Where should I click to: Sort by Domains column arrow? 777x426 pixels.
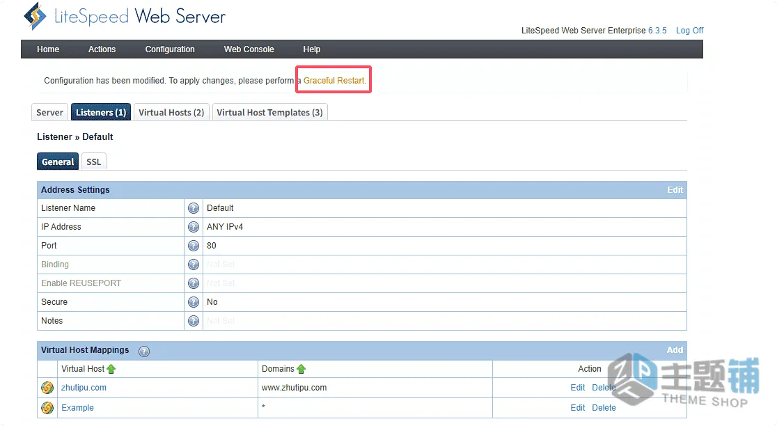[301, 369]
